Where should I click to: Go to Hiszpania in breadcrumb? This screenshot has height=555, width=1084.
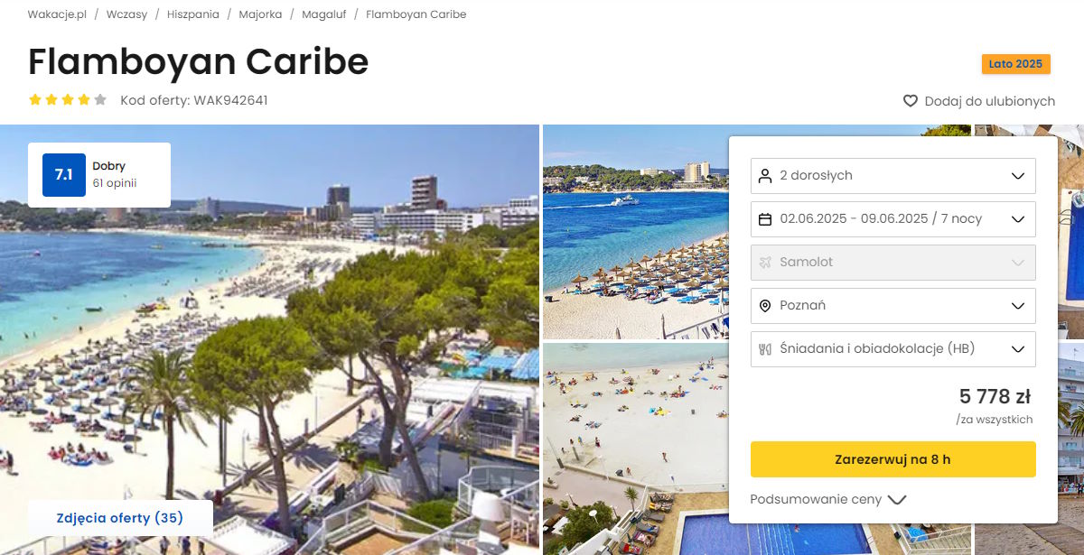[192, 14]
